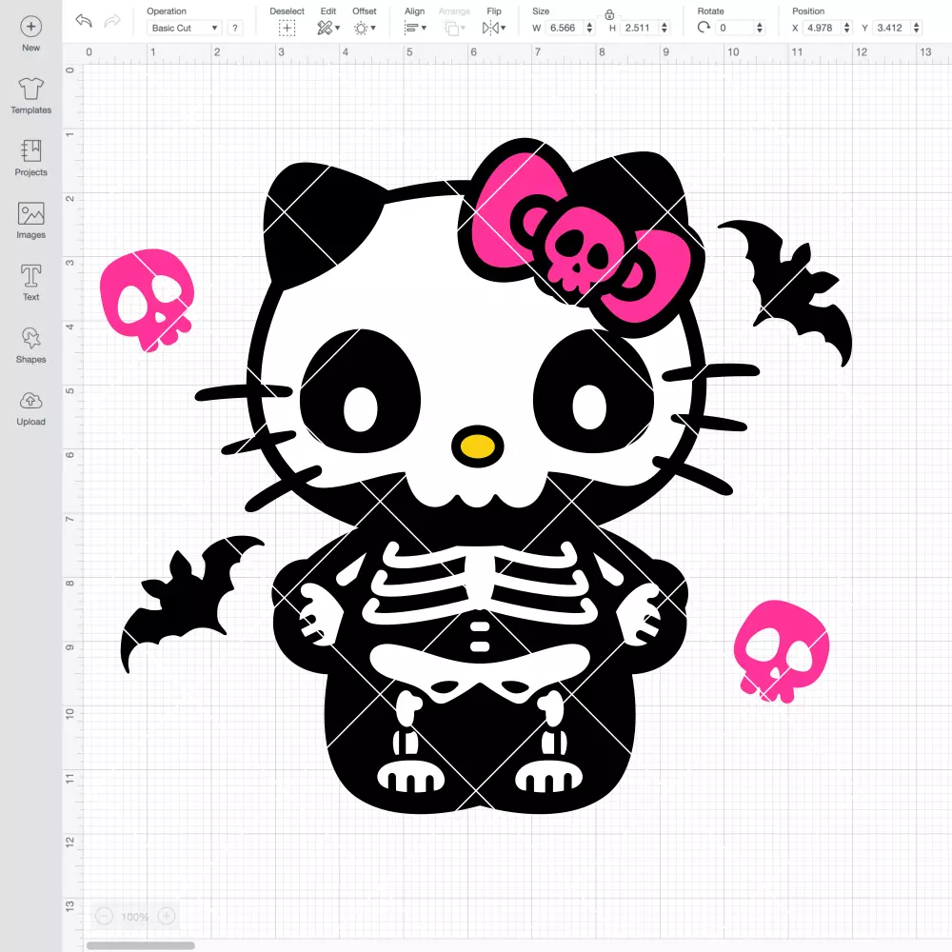Viewport: 952px width, 952px height.
Task: Click the Y position field
Action: point(892,28)
